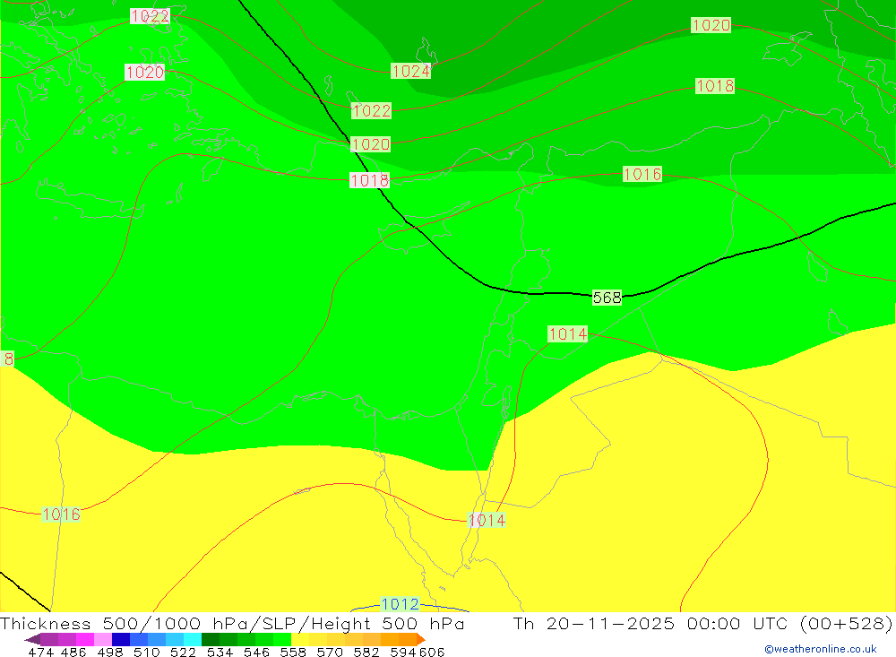
Task: Click the 1024 isobar label
Action: click(411, 71)
